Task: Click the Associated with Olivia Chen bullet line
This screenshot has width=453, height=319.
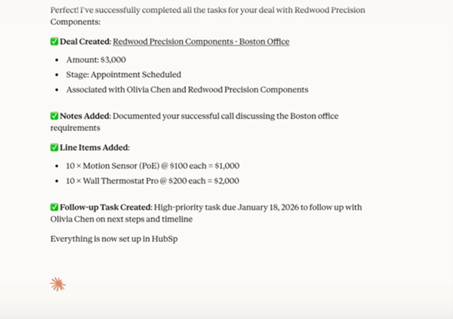Action: pyautogui.click(x=187, y=89)
